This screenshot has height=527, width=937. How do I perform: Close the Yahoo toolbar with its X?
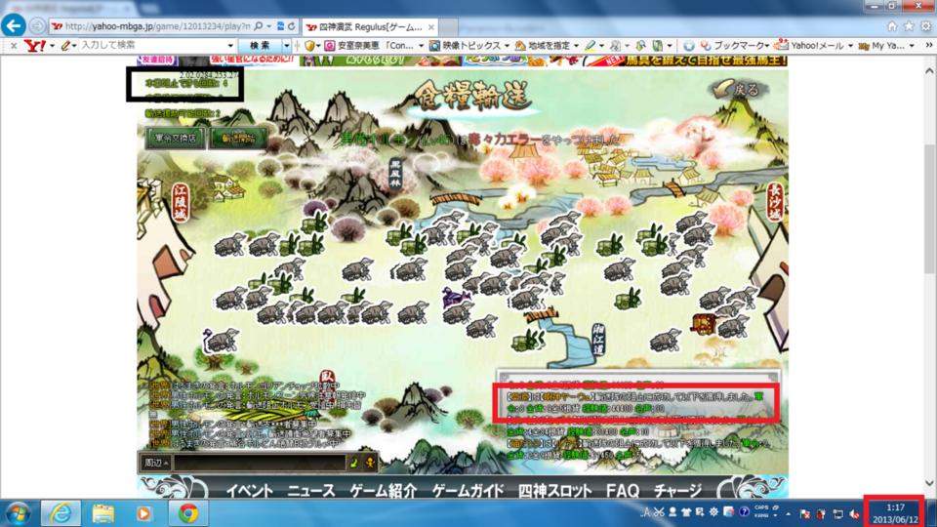point(13,46)
